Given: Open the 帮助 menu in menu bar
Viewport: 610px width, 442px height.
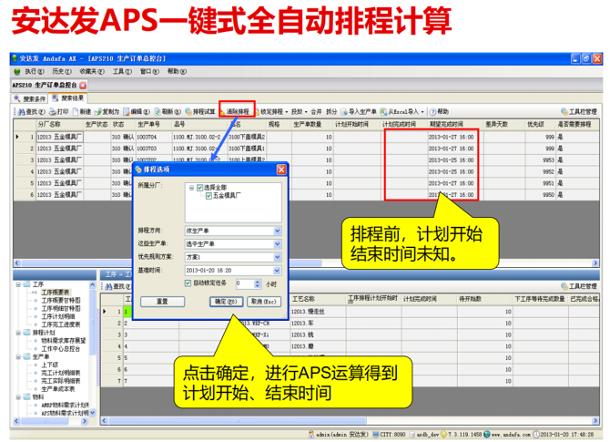Looking at the screenshot, I should point(177,72).
